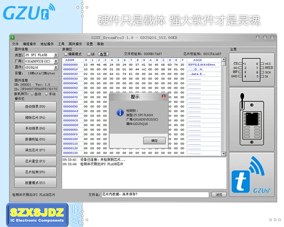Enable 编辑模式 checkbox
The width and height of the screenshot is (284, 227).
66,54
